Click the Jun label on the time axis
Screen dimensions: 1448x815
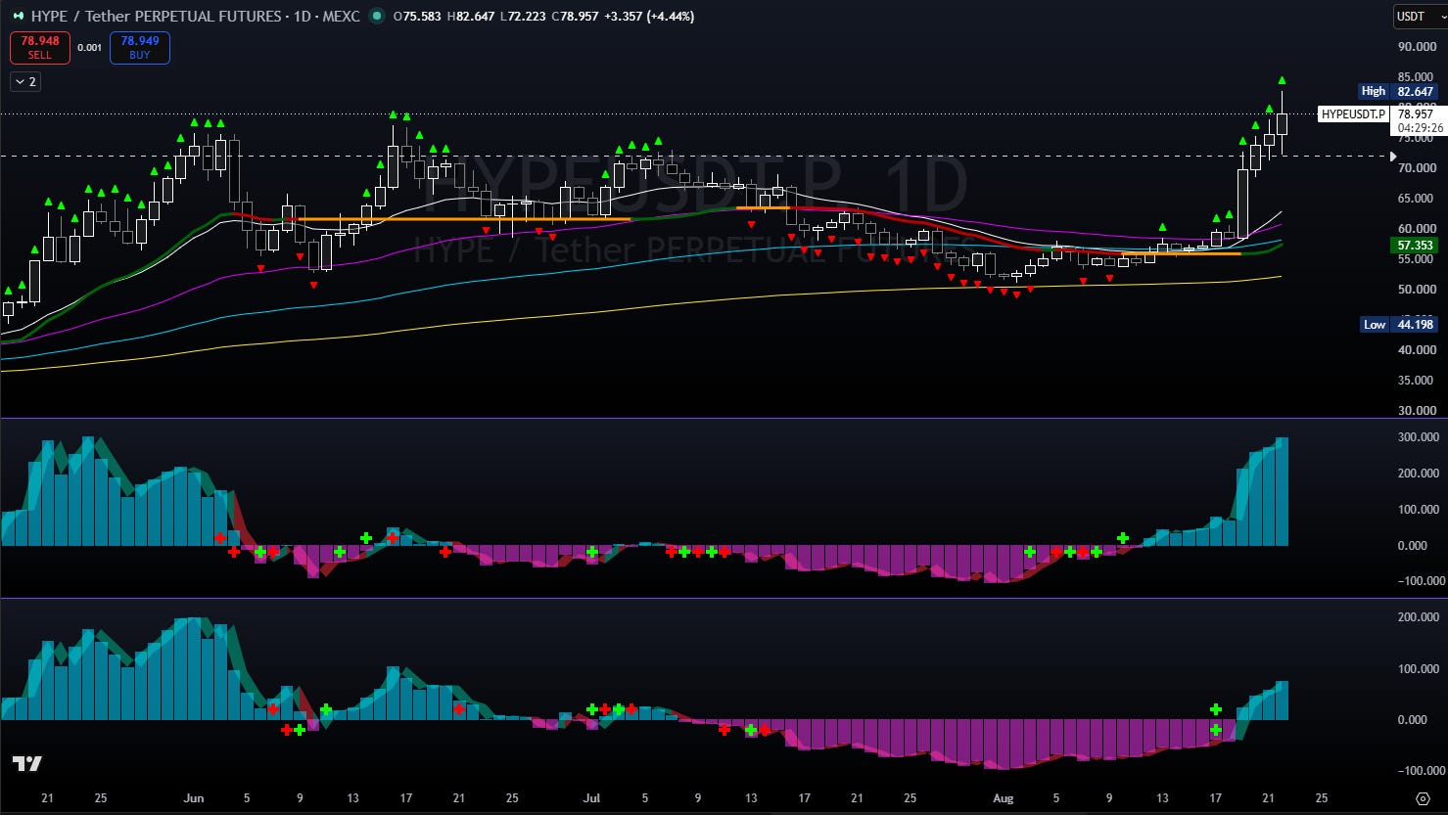(194, 798)
